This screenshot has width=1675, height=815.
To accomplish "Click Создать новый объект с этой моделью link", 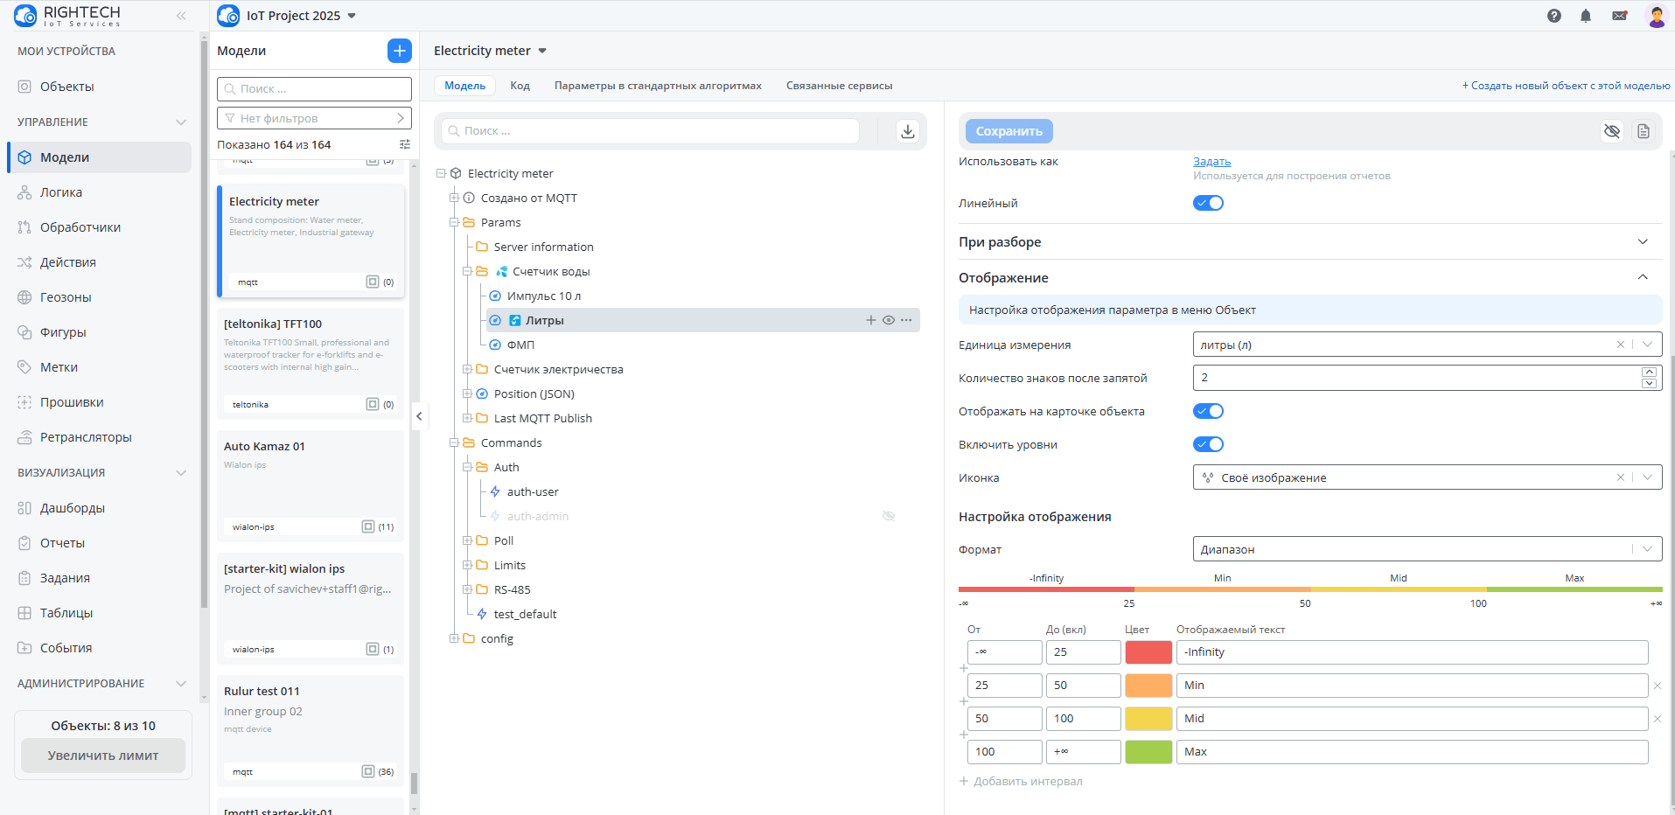I will (1566, 86).
